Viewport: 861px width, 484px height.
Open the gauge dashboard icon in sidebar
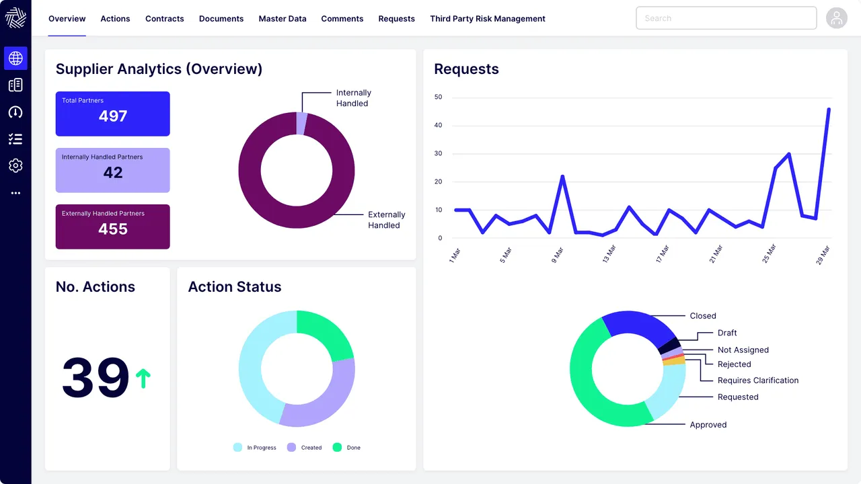[x=15, y=112]
